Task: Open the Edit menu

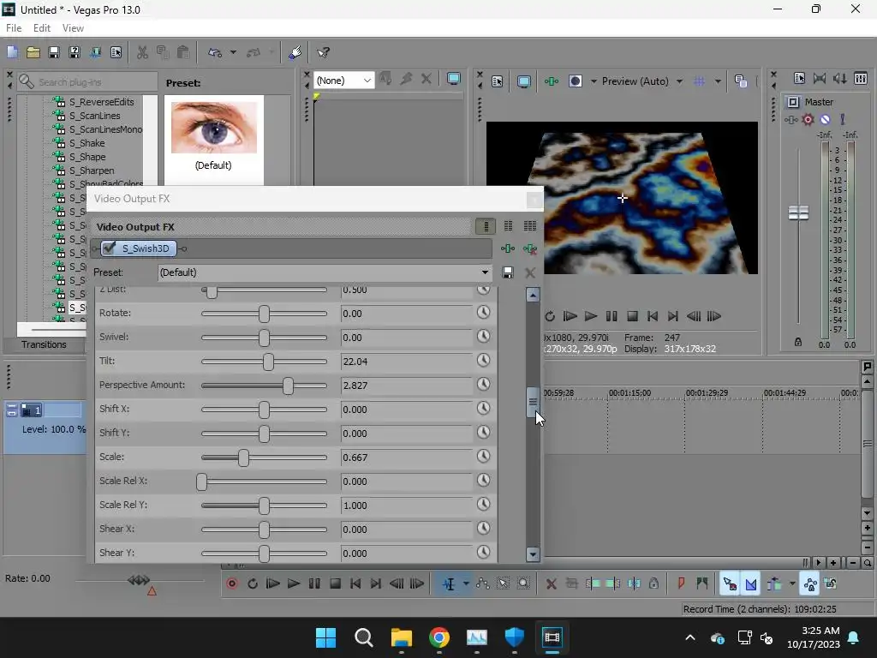Action: click(x=42, y=28)
